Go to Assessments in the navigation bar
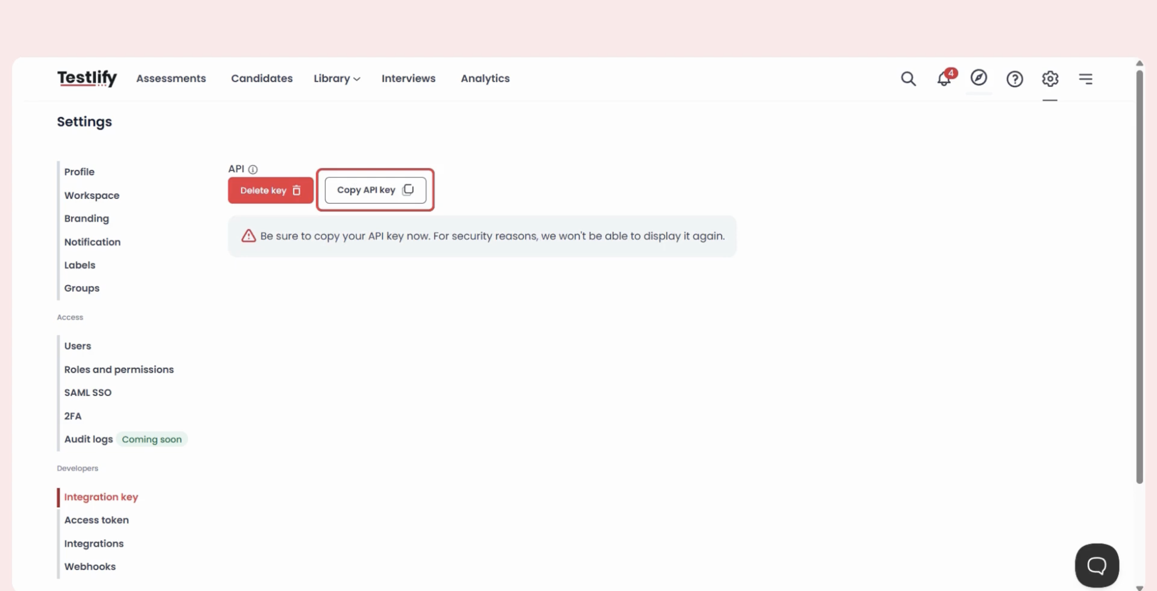The image size is (1157, 591). coord(171,79)
